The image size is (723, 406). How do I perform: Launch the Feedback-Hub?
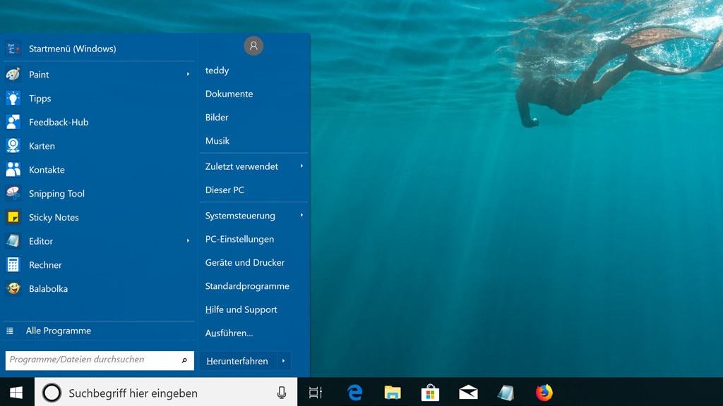(58, 122)
